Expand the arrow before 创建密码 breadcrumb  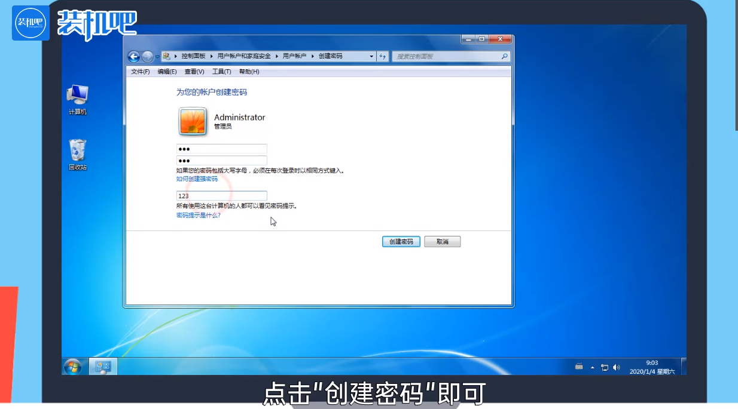[x=312, y=56]
